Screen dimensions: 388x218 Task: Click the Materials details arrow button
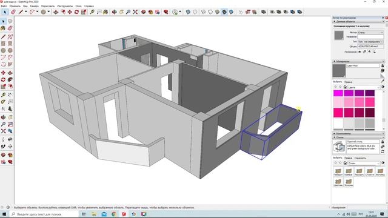tap(383, 87)
